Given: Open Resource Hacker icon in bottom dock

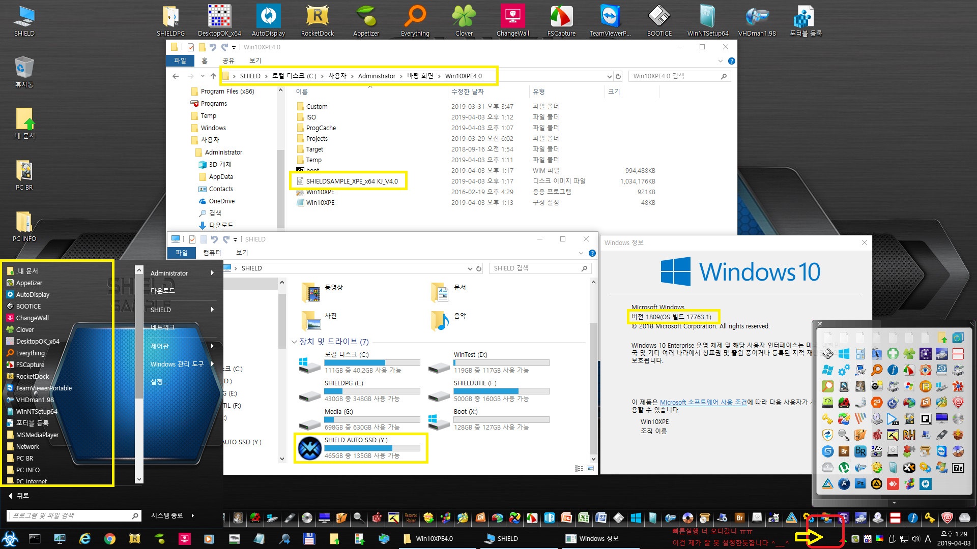Looking at the screenshot, I should click(411, 518).
